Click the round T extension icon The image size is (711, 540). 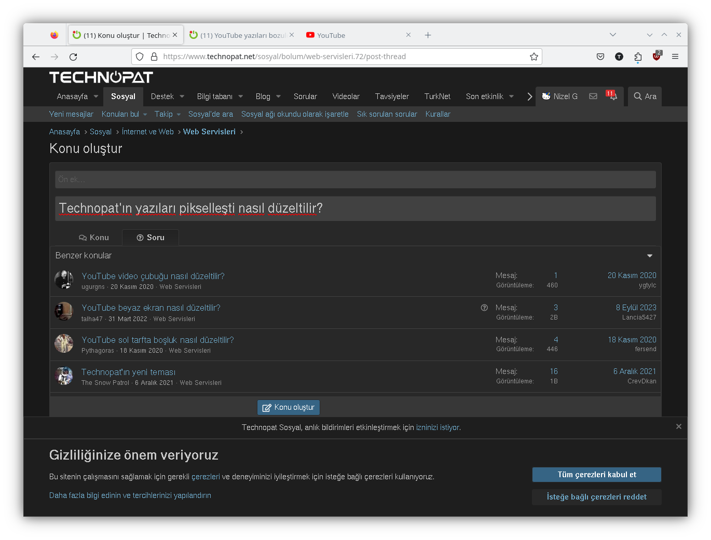click(x=619, y=57)
